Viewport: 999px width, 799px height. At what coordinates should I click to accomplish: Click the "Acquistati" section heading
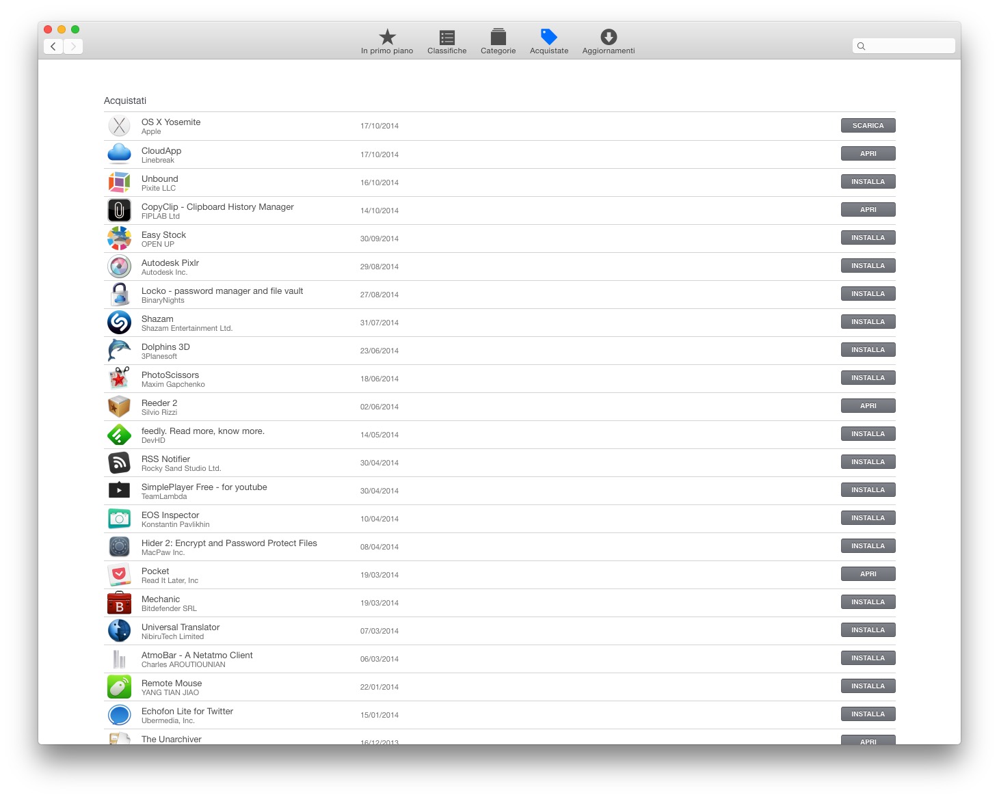[125, 100]
